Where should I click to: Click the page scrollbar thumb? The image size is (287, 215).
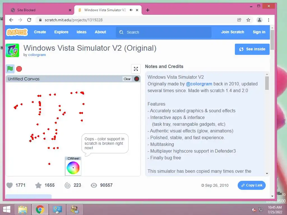point(272,40)
